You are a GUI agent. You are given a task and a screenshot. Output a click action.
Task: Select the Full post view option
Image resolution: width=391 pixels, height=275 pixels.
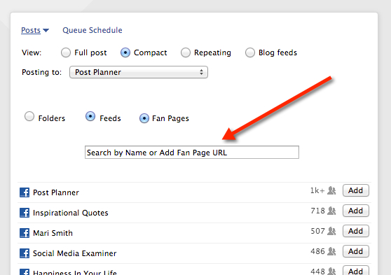point(66,52)
